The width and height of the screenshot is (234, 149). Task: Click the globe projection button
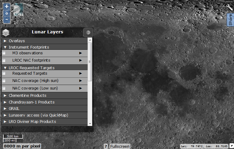[88, 32]
